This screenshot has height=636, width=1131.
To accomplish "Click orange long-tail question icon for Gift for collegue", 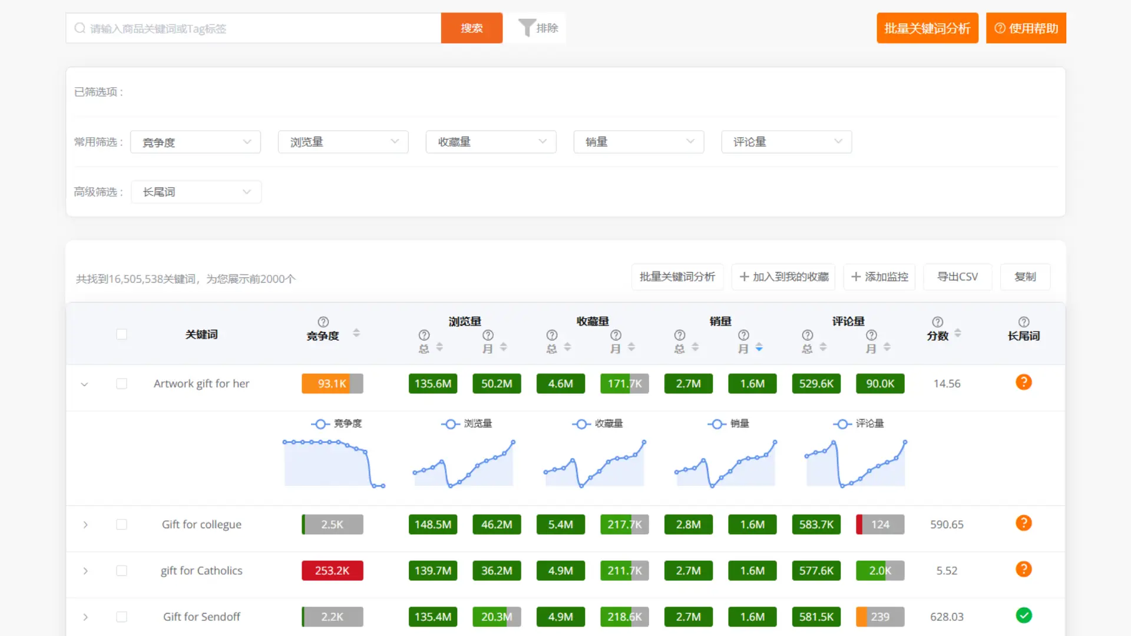I will [1024, 523].
